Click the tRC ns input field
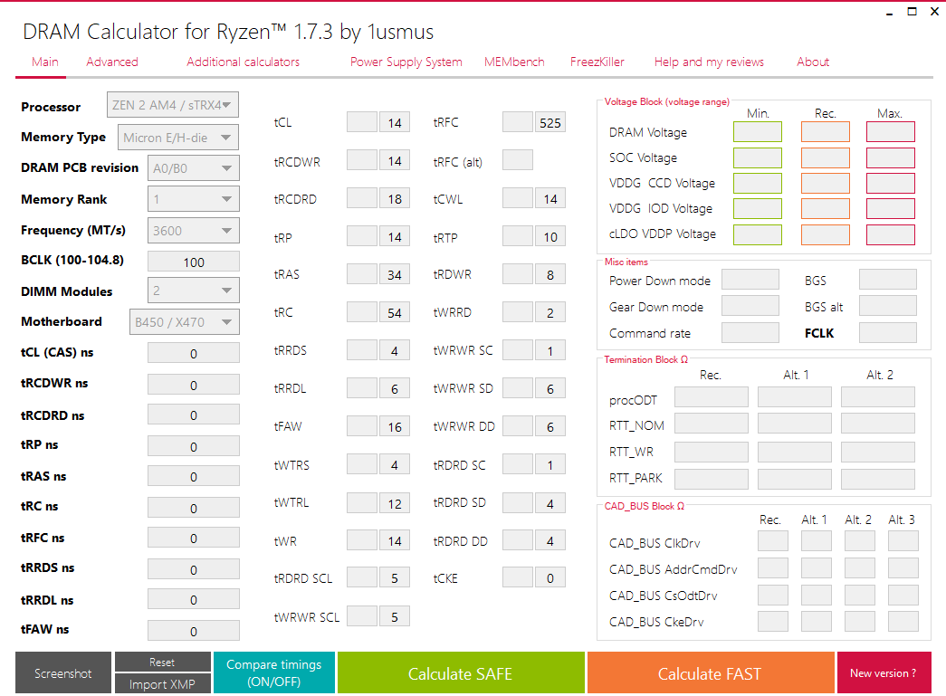The height and width of the screenshot is (696, 946). pyautogui.click(x=194, y=508)
